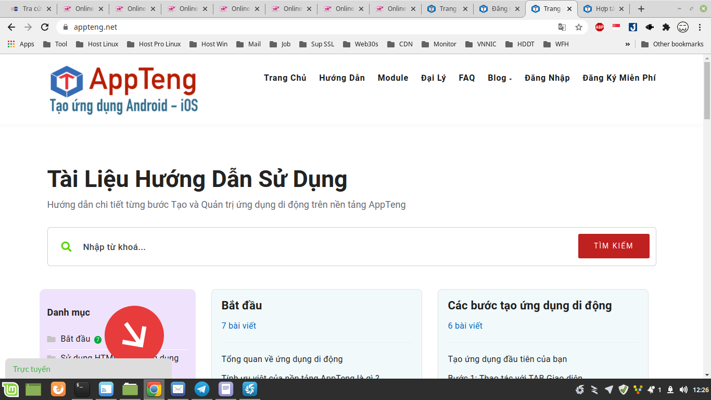This screenshot has height=400, width=711.
Task: Open the Other bookmarks folder
Action: (x=672, y=44)
